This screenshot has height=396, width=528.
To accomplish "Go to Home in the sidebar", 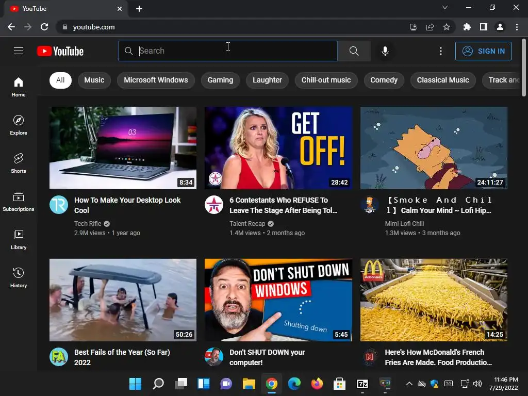I will (19, 87).
